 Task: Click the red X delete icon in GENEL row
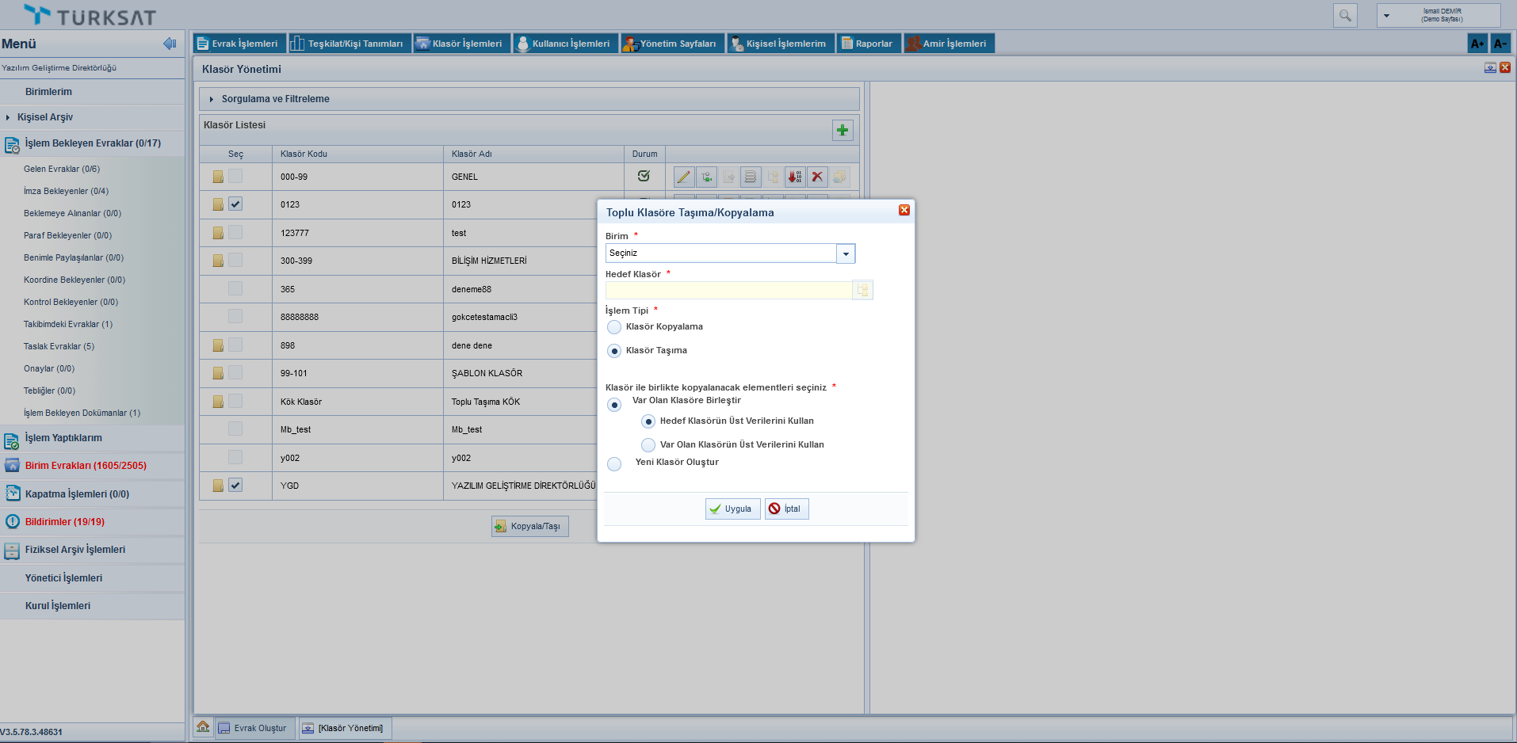tap(817, 177)
